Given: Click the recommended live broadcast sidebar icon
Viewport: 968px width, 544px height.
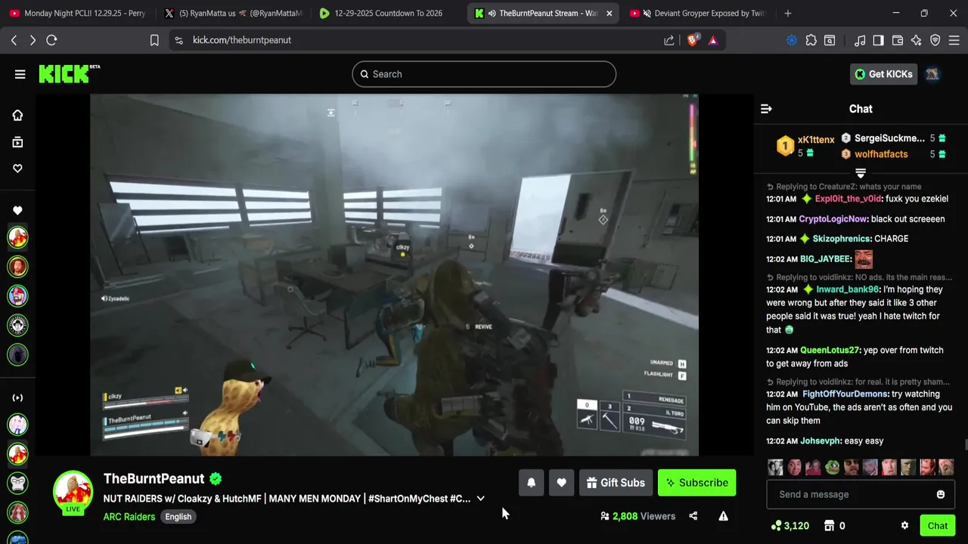Looking at the screenshot, I should pyautogui.click(x=17, y=397).
